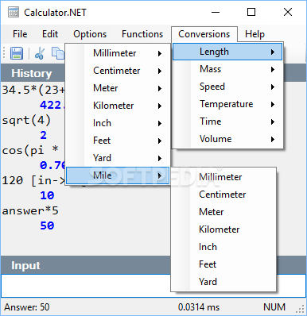Click the Save icon in toolbar
This screenshot has height=316, width=307.
click(17, 53)
